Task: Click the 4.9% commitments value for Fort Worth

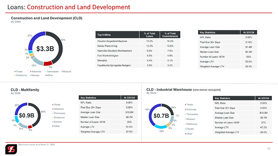Action: tap(170, 56)
